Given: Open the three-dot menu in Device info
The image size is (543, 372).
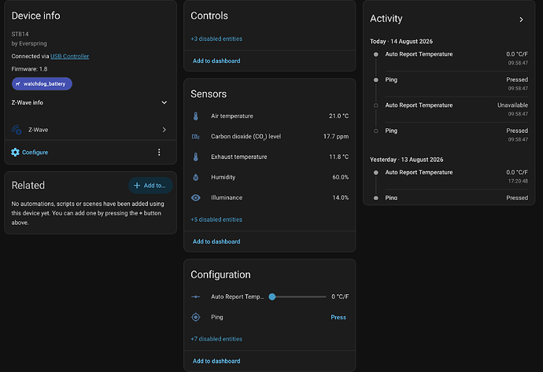Looking at the screenshot, I should click(x=159, y=153).
